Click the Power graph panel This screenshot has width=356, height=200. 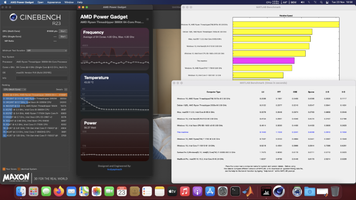point(115,140)
